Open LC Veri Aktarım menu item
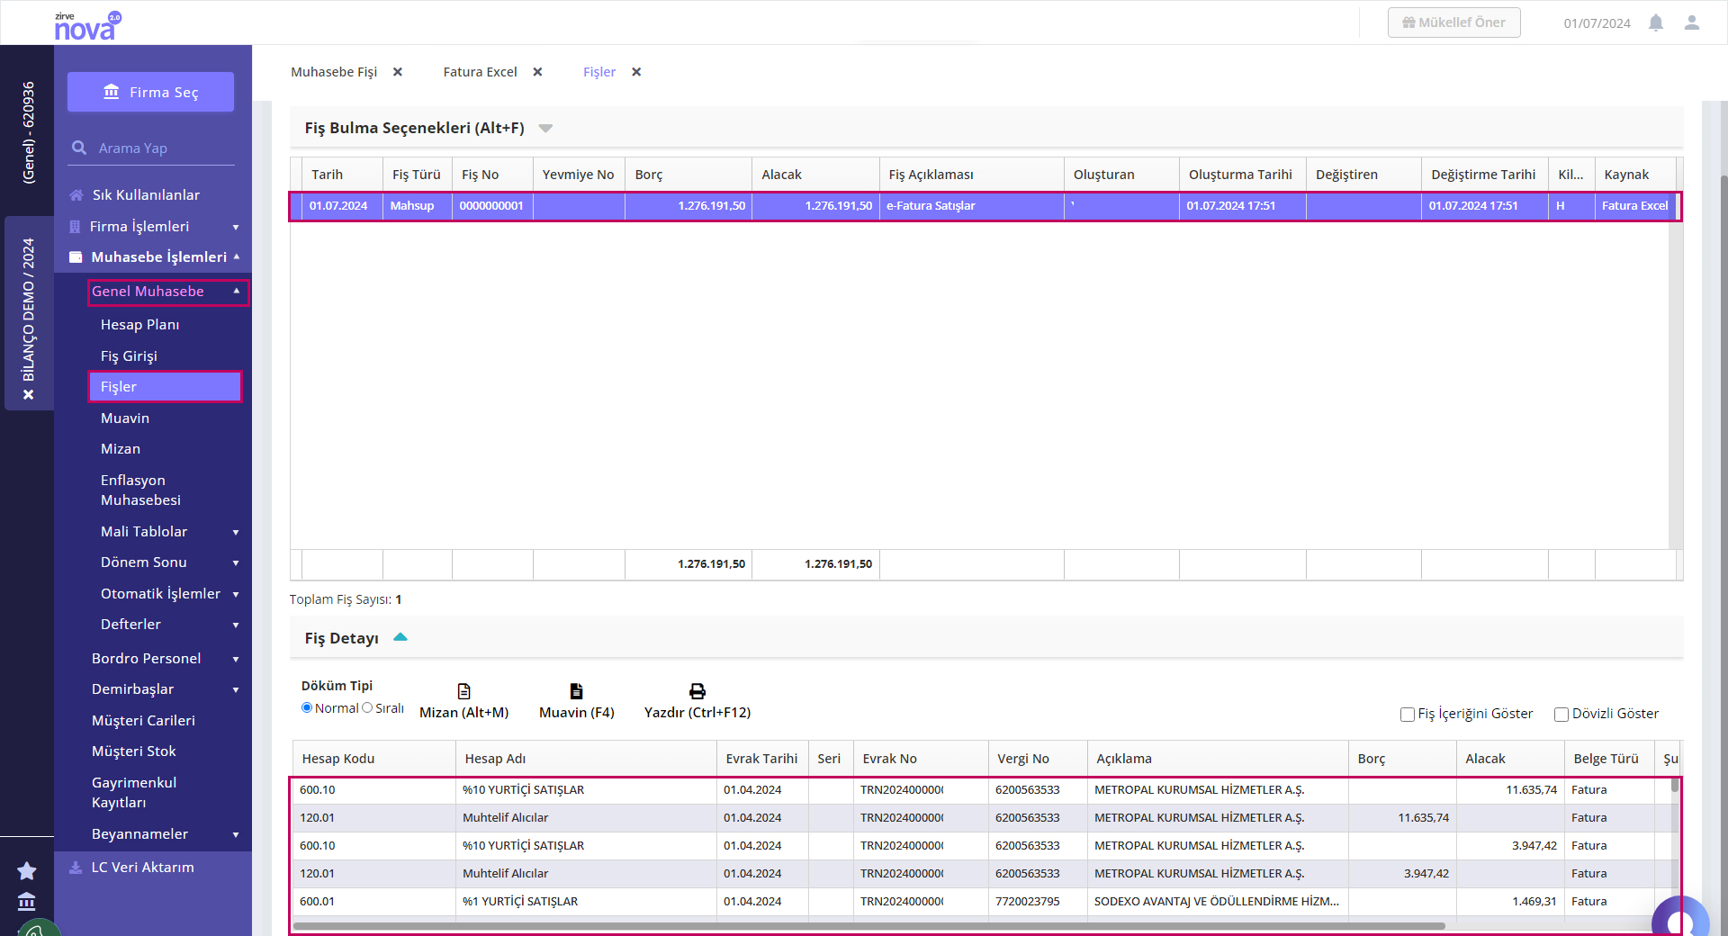 coord(142,868)
